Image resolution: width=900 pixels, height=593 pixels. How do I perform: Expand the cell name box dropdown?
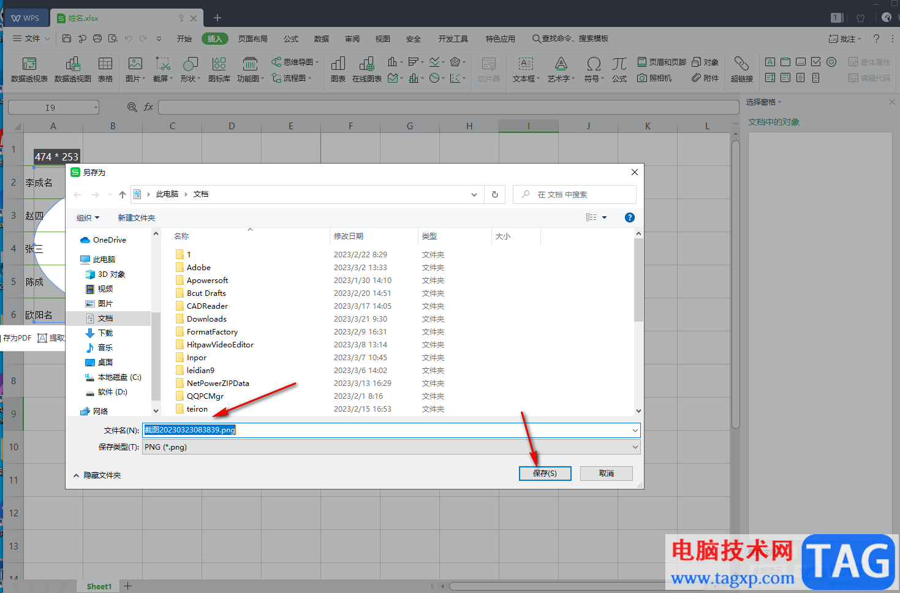(x=96, y=108)
